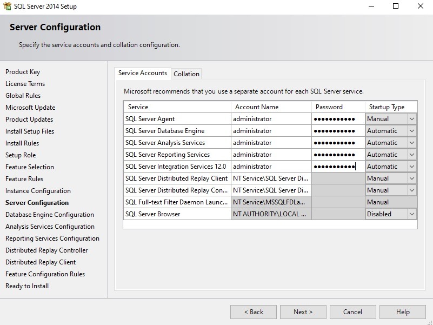Click password field for SQL Server Agent

click(338, 119)
